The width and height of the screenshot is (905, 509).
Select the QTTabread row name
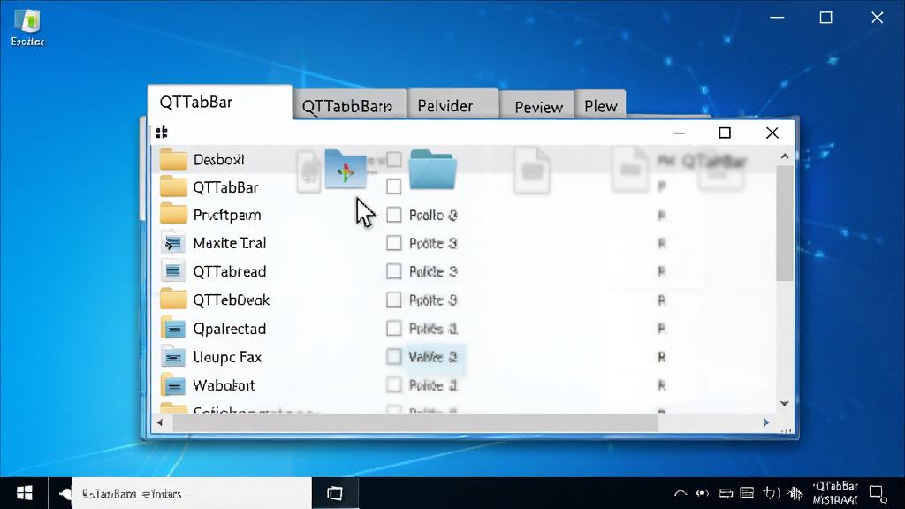(x=230, y=271)
